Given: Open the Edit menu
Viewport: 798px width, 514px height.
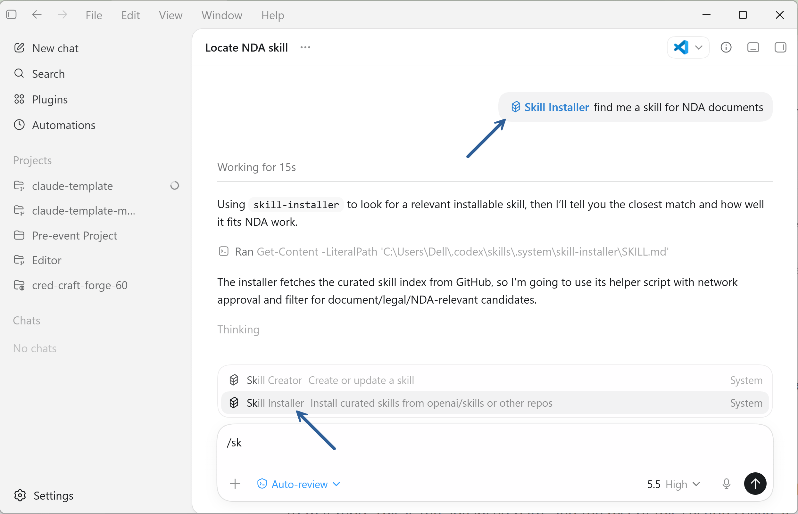Looking at the screenshot, I should (x=130, y=15).
